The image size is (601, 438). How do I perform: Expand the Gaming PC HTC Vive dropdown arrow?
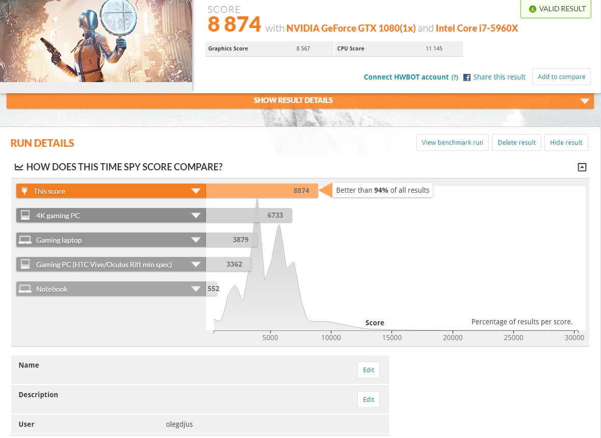[196, 265]
